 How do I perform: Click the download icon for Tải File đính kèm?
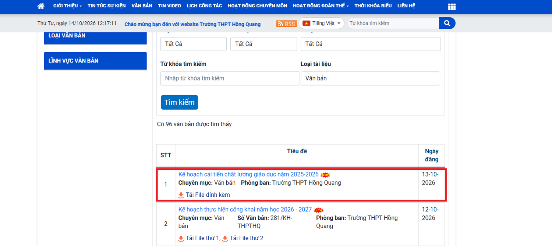point(181,195)
